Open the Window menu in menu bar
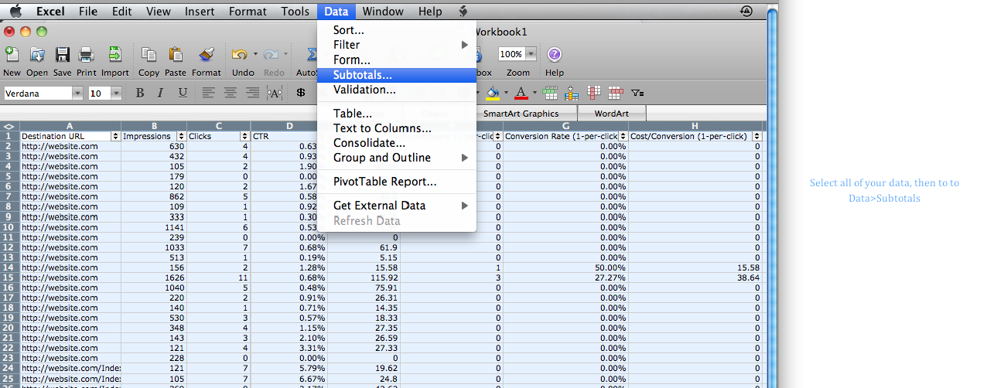The height and width of the screenshot is (388, 987). click(383, 11)
